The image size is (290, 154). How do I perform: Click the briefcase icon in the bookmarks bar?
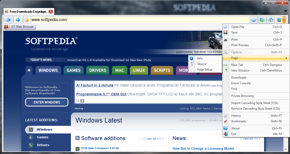pos(6,27)
